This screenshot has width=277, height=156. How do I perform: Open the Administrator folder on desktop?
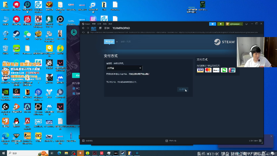pyautogui.click(x=6, y=6)
